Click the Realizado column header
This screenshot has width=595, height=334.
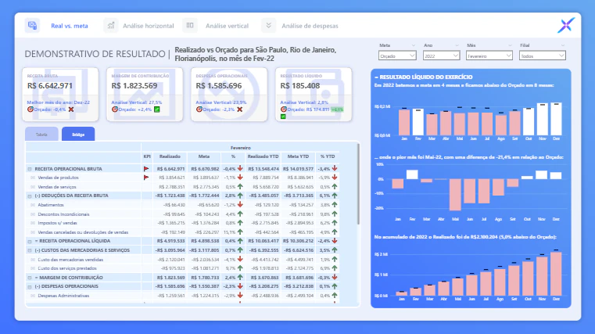(170, 156)
